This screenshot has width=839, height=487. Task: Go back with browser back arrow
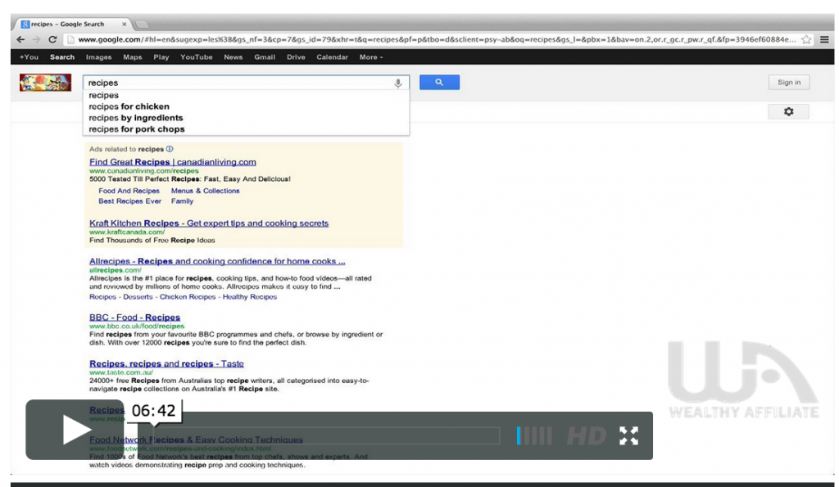20,39
